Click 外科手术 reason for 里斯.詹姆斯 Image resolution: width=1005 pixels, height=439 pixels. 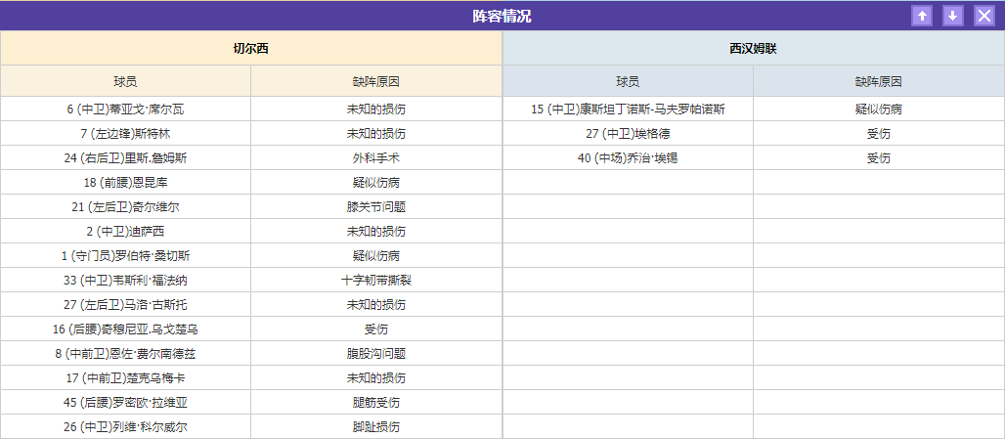click(x=376, y=158)
